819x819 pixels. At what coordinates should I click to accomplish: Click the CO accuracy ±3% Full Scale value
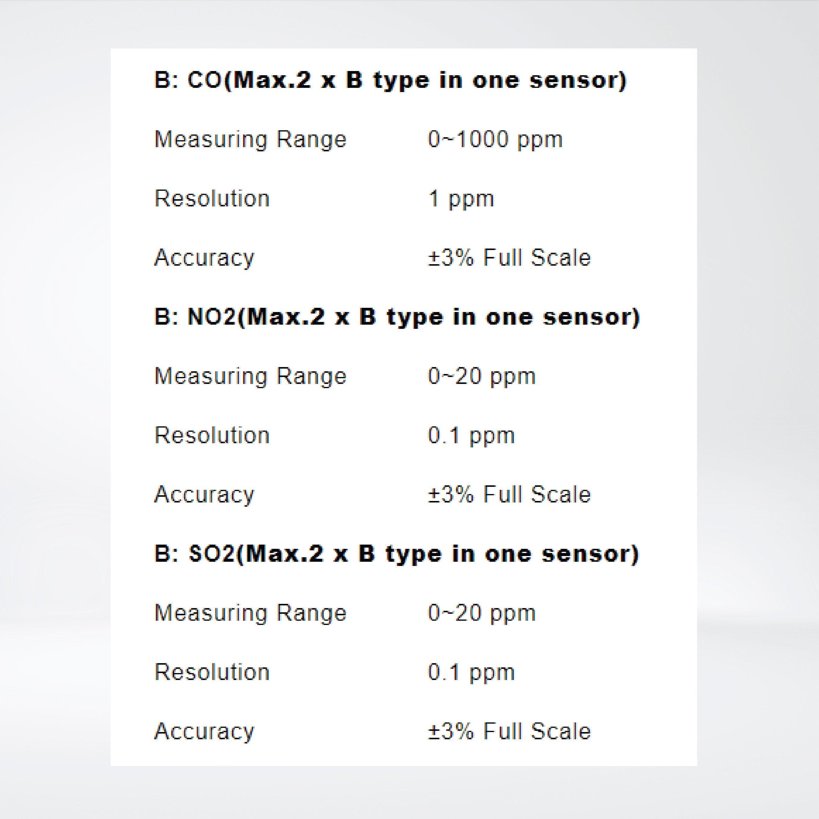[x=509, y=258]
